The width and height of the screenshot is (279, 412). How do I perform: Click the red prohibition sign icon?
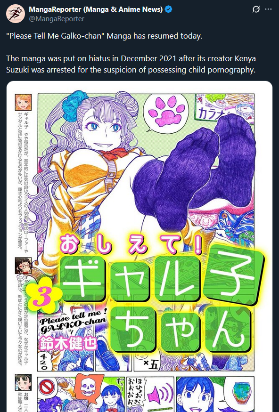click(x=46, y=388)
